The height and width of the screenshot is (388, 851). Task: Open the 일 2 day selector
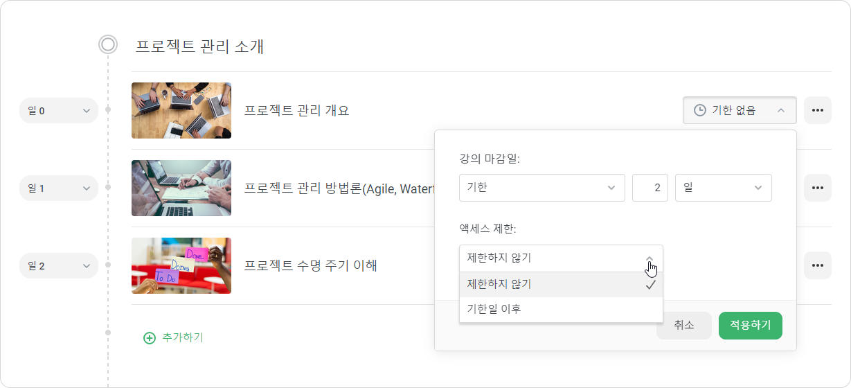[x=59, y=265]
